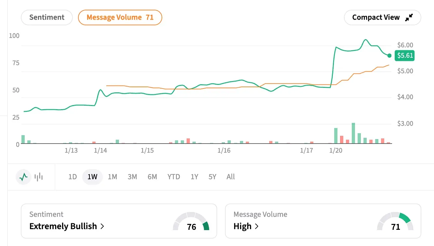
Task: Select the YTD time range tab
Action: point(174,177)
